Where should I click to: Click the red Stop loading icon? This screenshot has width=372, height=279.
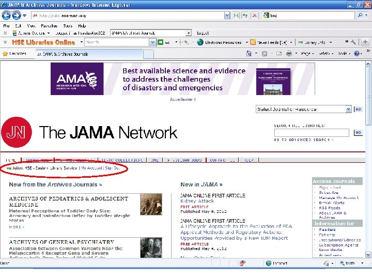point(254,16)
